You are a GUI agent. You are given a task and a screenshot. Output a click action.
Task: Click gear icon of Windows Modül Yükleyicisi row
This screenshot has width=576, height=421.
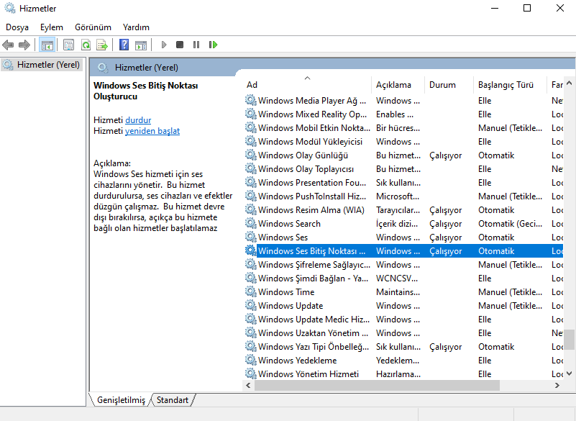pyautogui.click(x=251, y=142)
